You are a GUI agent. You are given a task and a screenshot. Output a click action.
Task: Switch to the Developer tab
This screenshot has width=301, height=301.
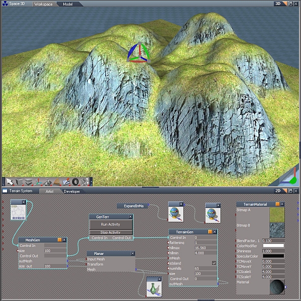click(x=72, y=191)
